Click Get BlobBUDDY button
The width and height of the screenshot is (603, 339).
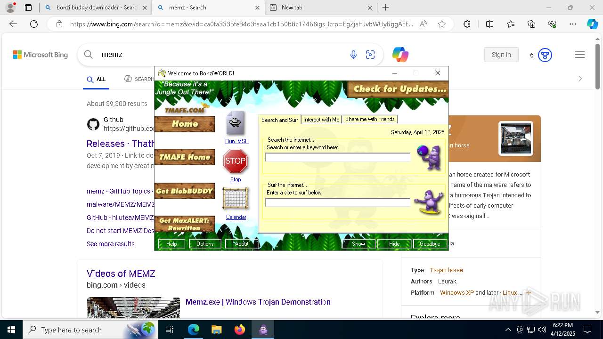185,191
